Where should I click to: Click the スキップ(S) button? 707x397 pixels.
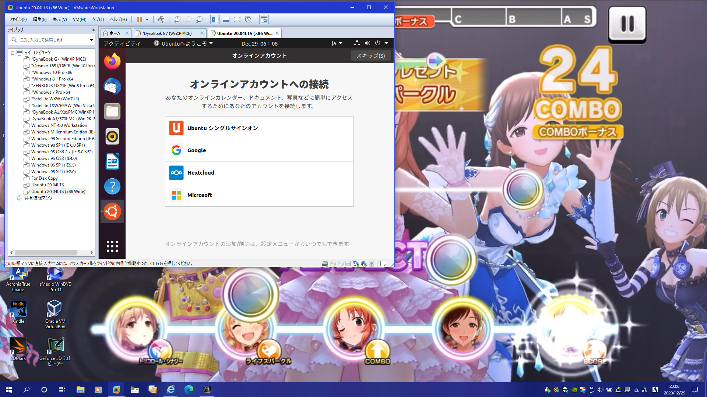click(x=371, y=56)
